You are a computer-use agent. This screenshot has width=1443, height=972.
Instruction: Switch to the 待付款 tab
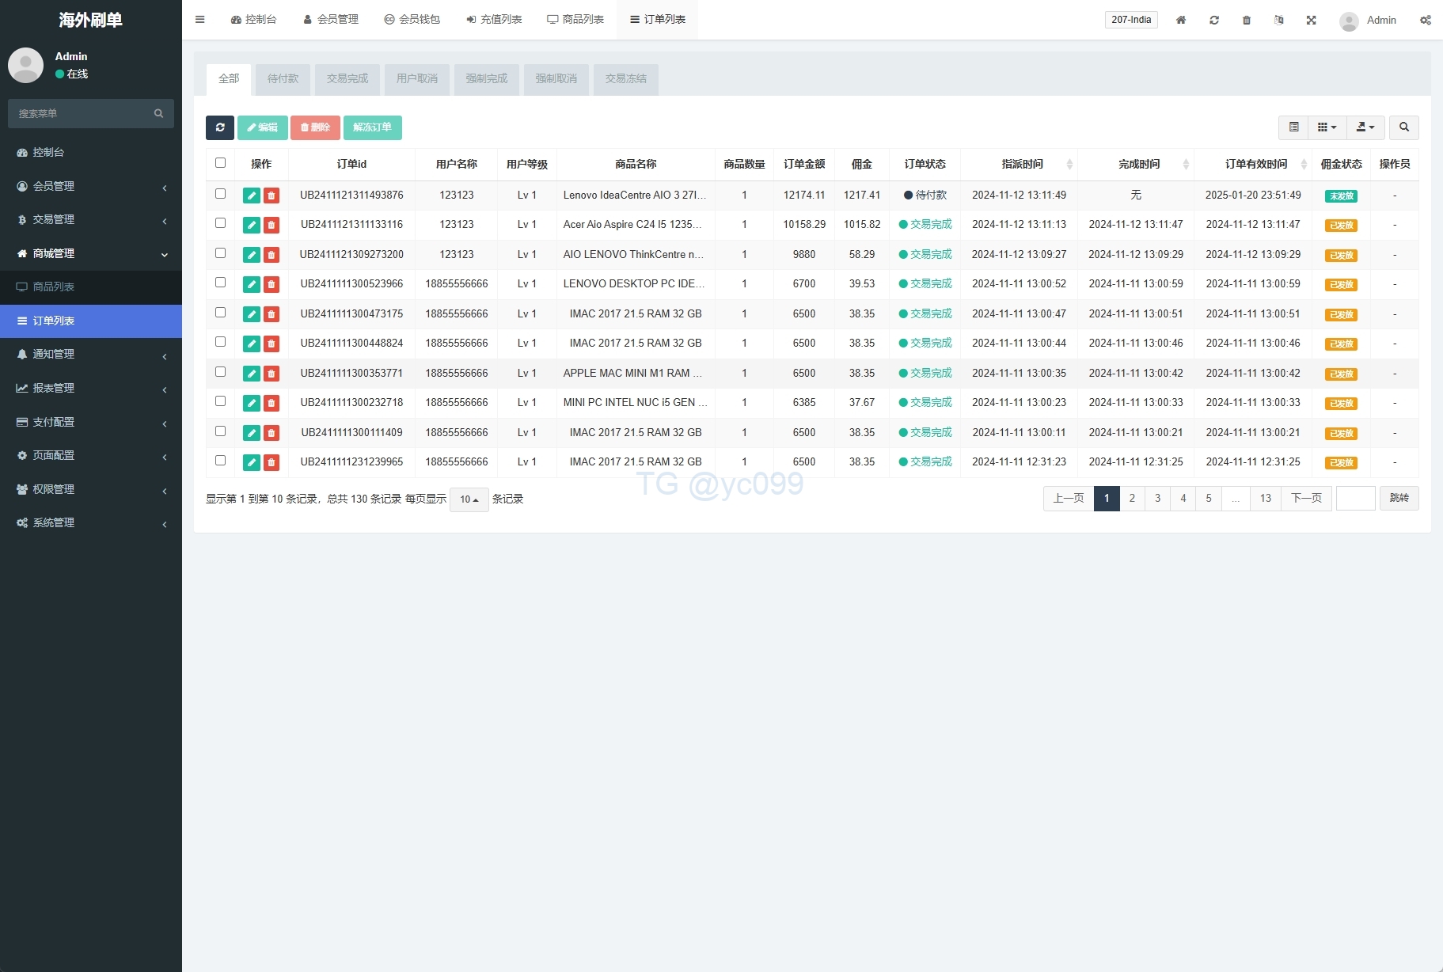[x=283, y=79]
